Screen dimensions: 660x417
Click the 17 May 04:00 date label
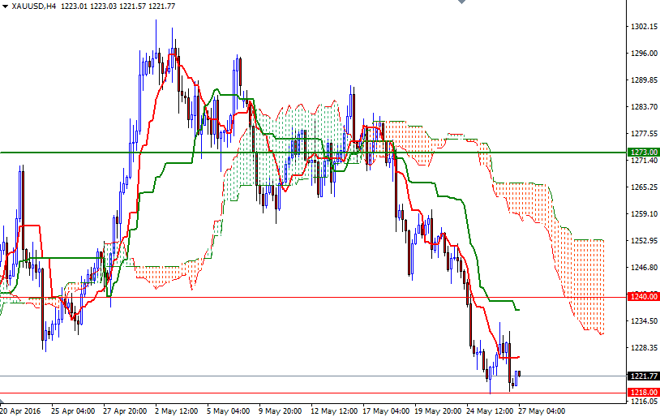coord(386,411)
